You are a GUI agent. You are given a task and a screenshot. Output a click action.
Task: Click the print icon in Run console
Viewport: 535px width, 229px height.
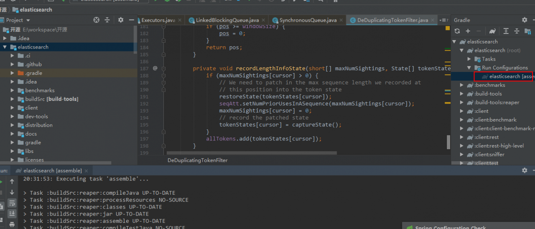pos(12,224)
